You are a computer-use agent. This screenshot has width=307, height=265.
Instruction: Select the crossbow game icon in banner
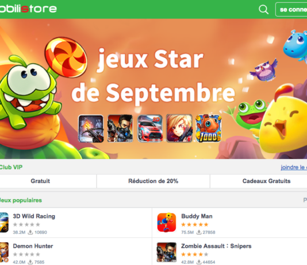[x=91, y=128]
